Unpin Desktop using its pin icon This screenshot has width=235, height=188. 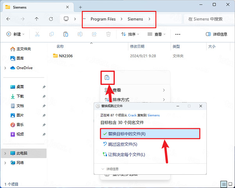pos(44,87)
